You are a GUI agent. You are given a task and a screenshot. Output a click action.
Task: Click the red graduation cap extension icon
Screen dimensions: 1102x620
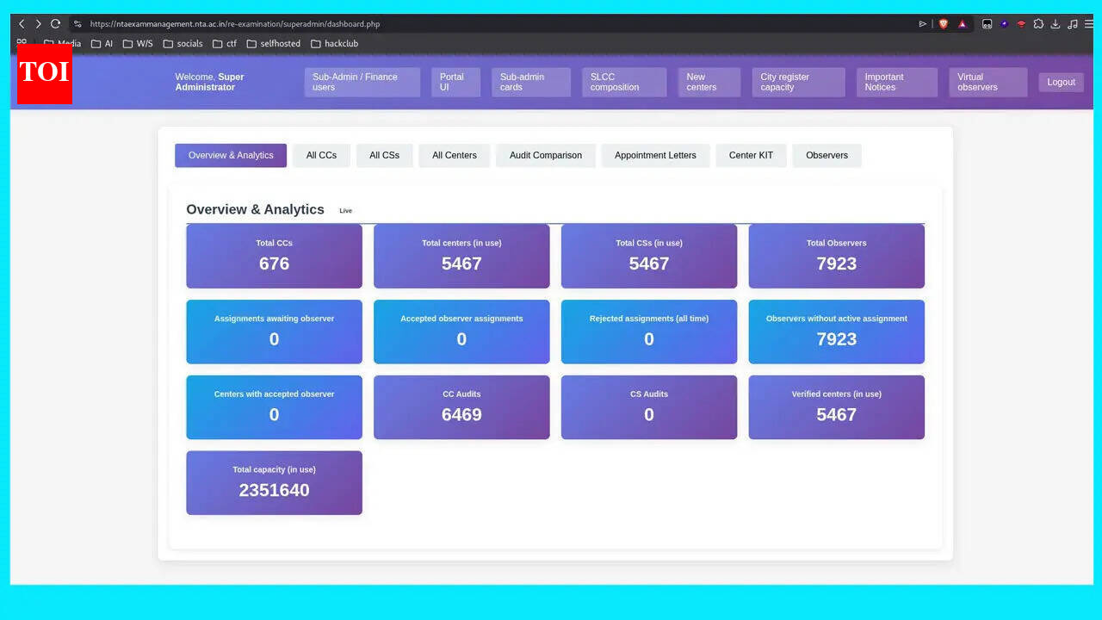click(x=1021, y=24)
